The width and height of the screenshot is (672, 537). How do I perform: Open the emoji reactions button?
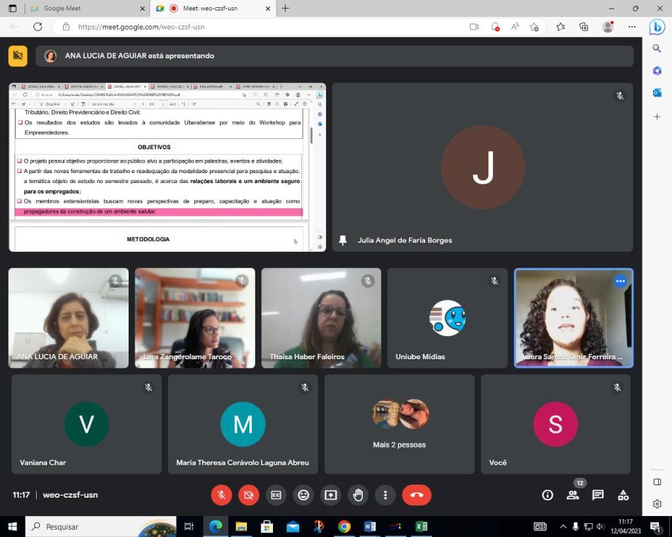click(303, 495)
